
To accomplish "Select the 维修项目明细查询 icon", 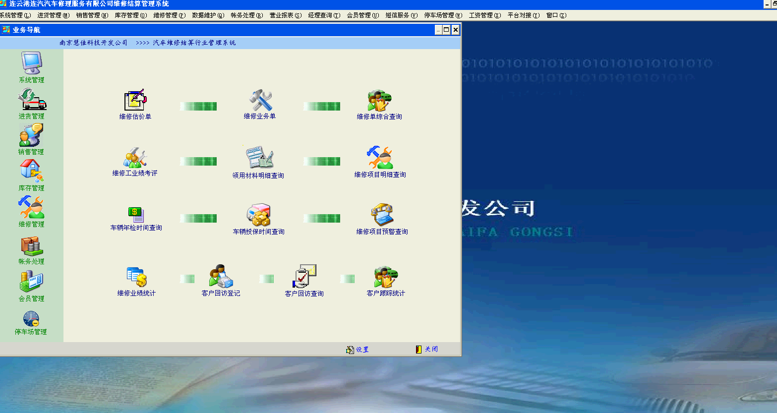I will (380, 158).
